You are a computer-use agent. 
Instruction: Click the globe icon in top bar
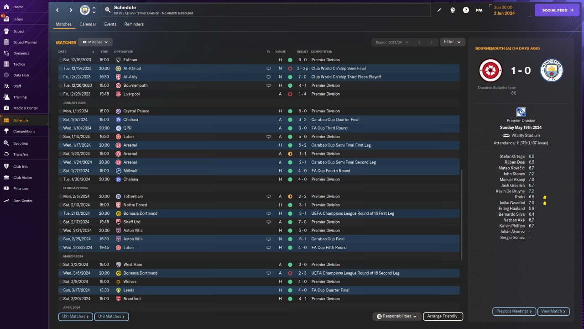click(x=453, y=10)
